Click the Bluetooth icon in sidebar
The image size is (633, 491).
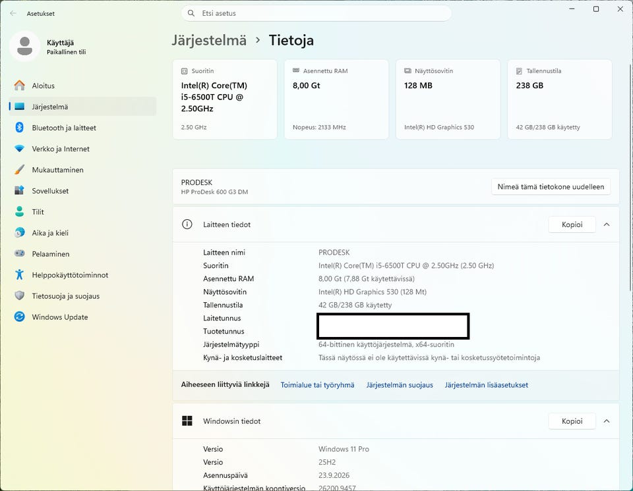[x=19, y=128]
